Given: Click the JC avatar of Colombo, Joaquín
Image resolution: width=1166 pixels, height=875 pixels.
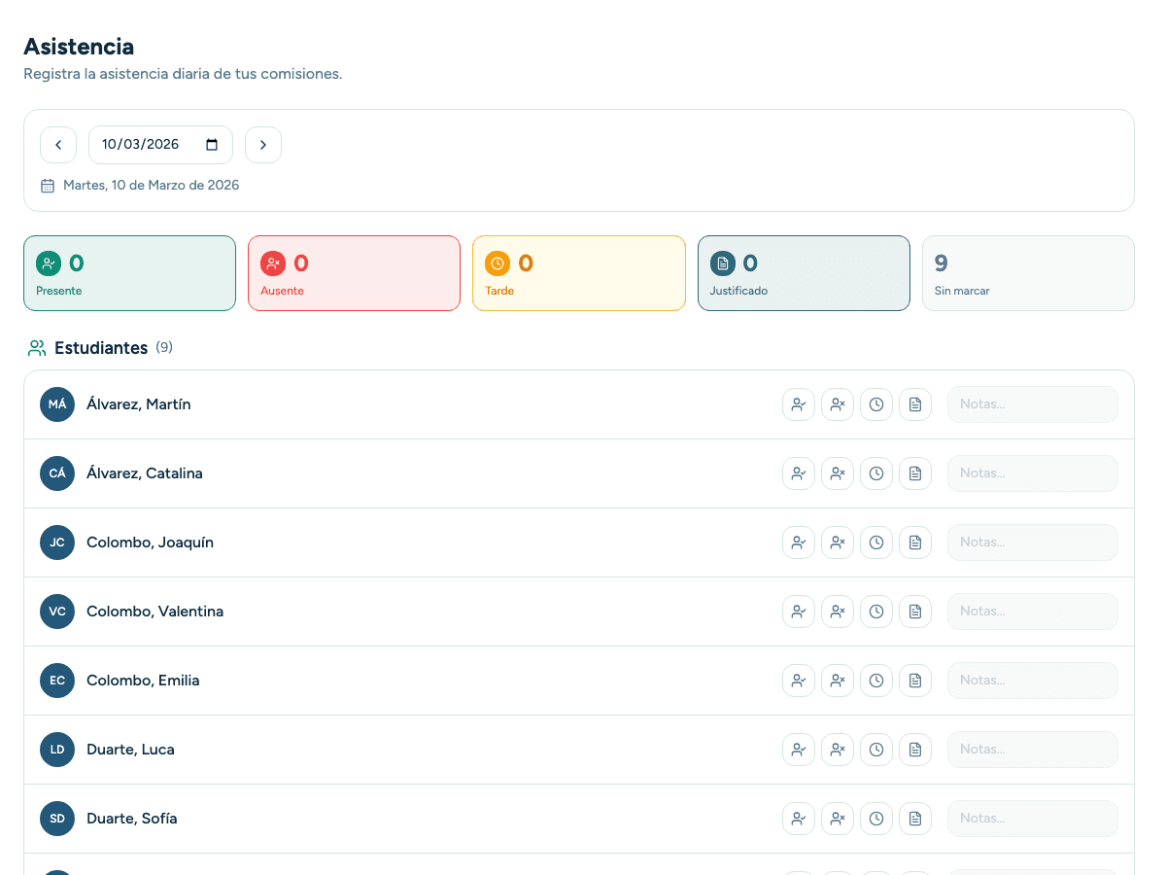Looking at the screenshot, I should (57, 542).
